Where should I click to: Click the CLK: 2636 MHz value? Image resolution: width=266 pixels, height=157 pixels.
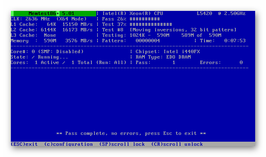(x=30, y=19)
